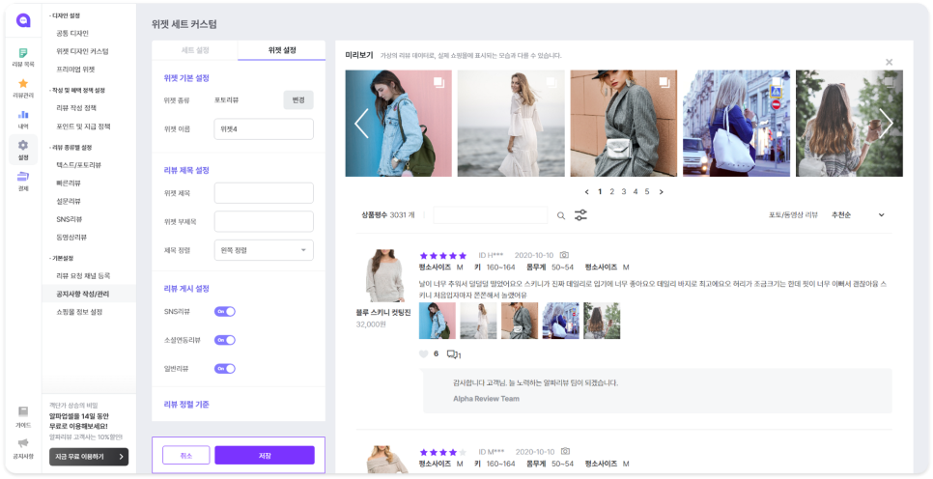
Task: Click the 변경 button
Action: (298, 100)
